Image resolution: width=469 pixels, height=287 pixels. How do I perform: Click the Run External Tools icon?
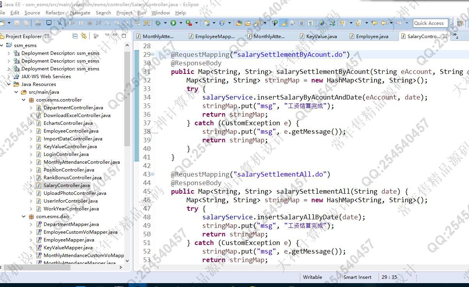click(x=189, y=23)
